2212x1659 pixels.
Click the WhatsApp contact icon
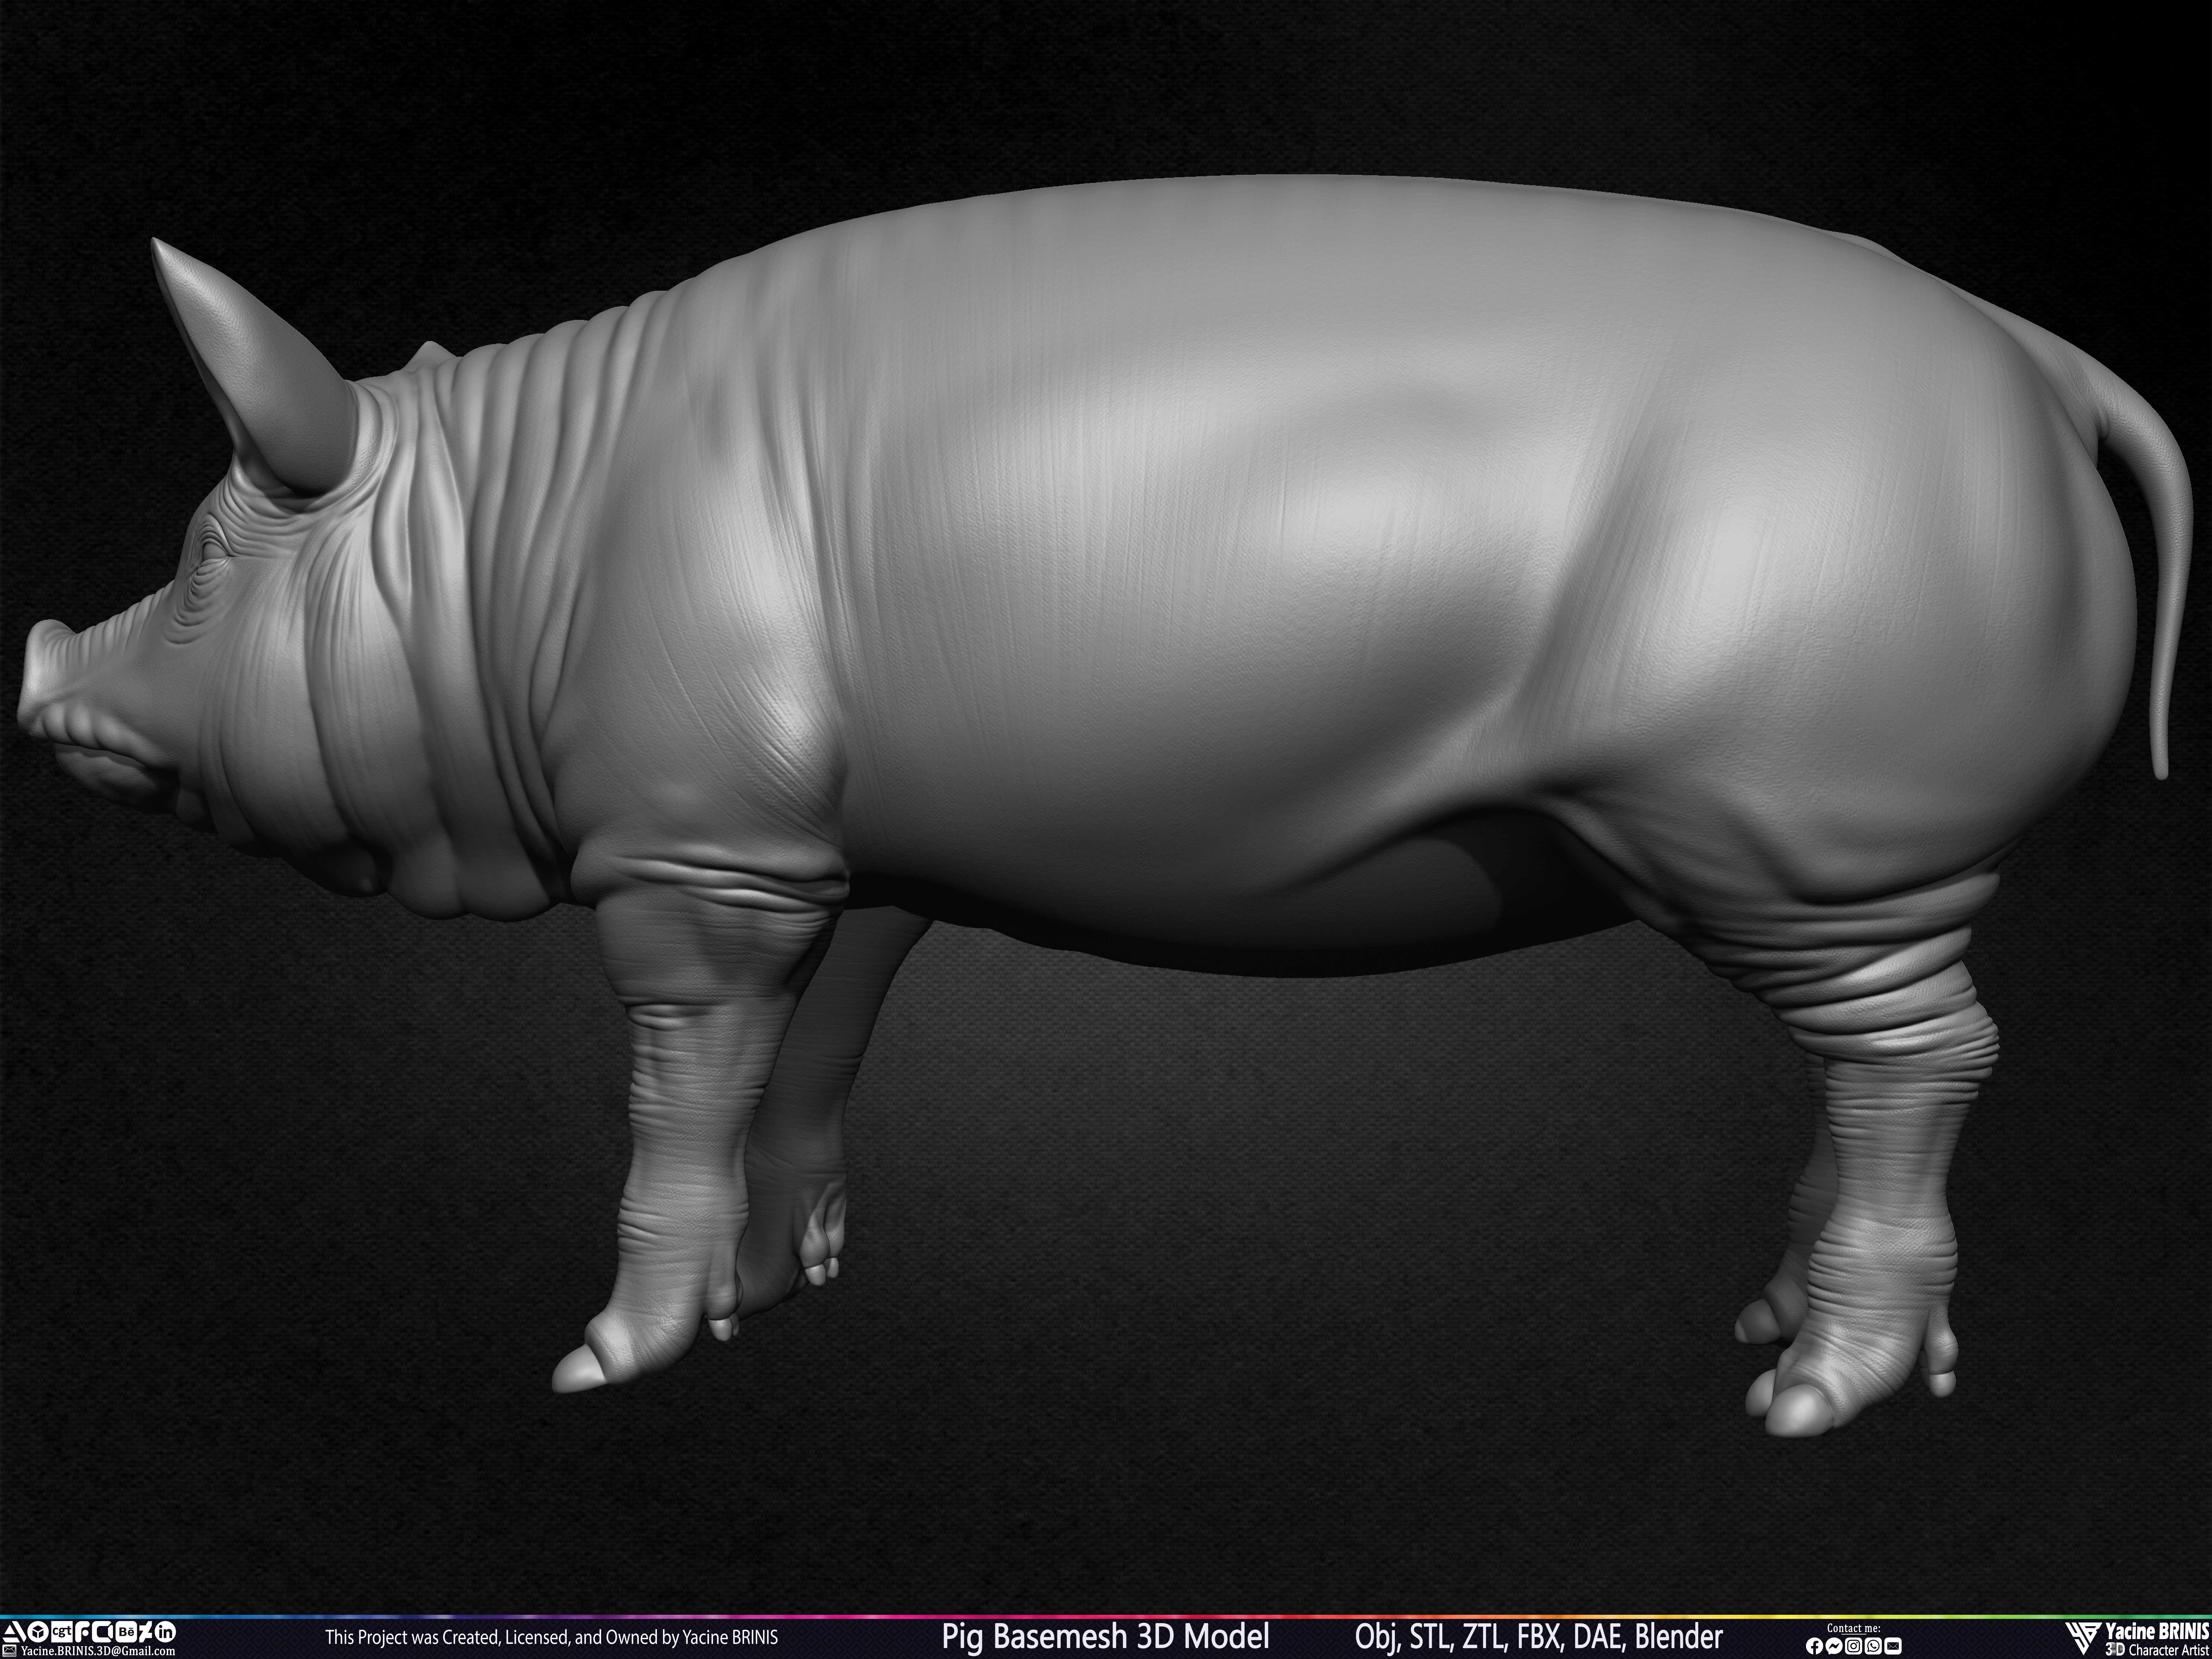(x=1873, y=1646)
